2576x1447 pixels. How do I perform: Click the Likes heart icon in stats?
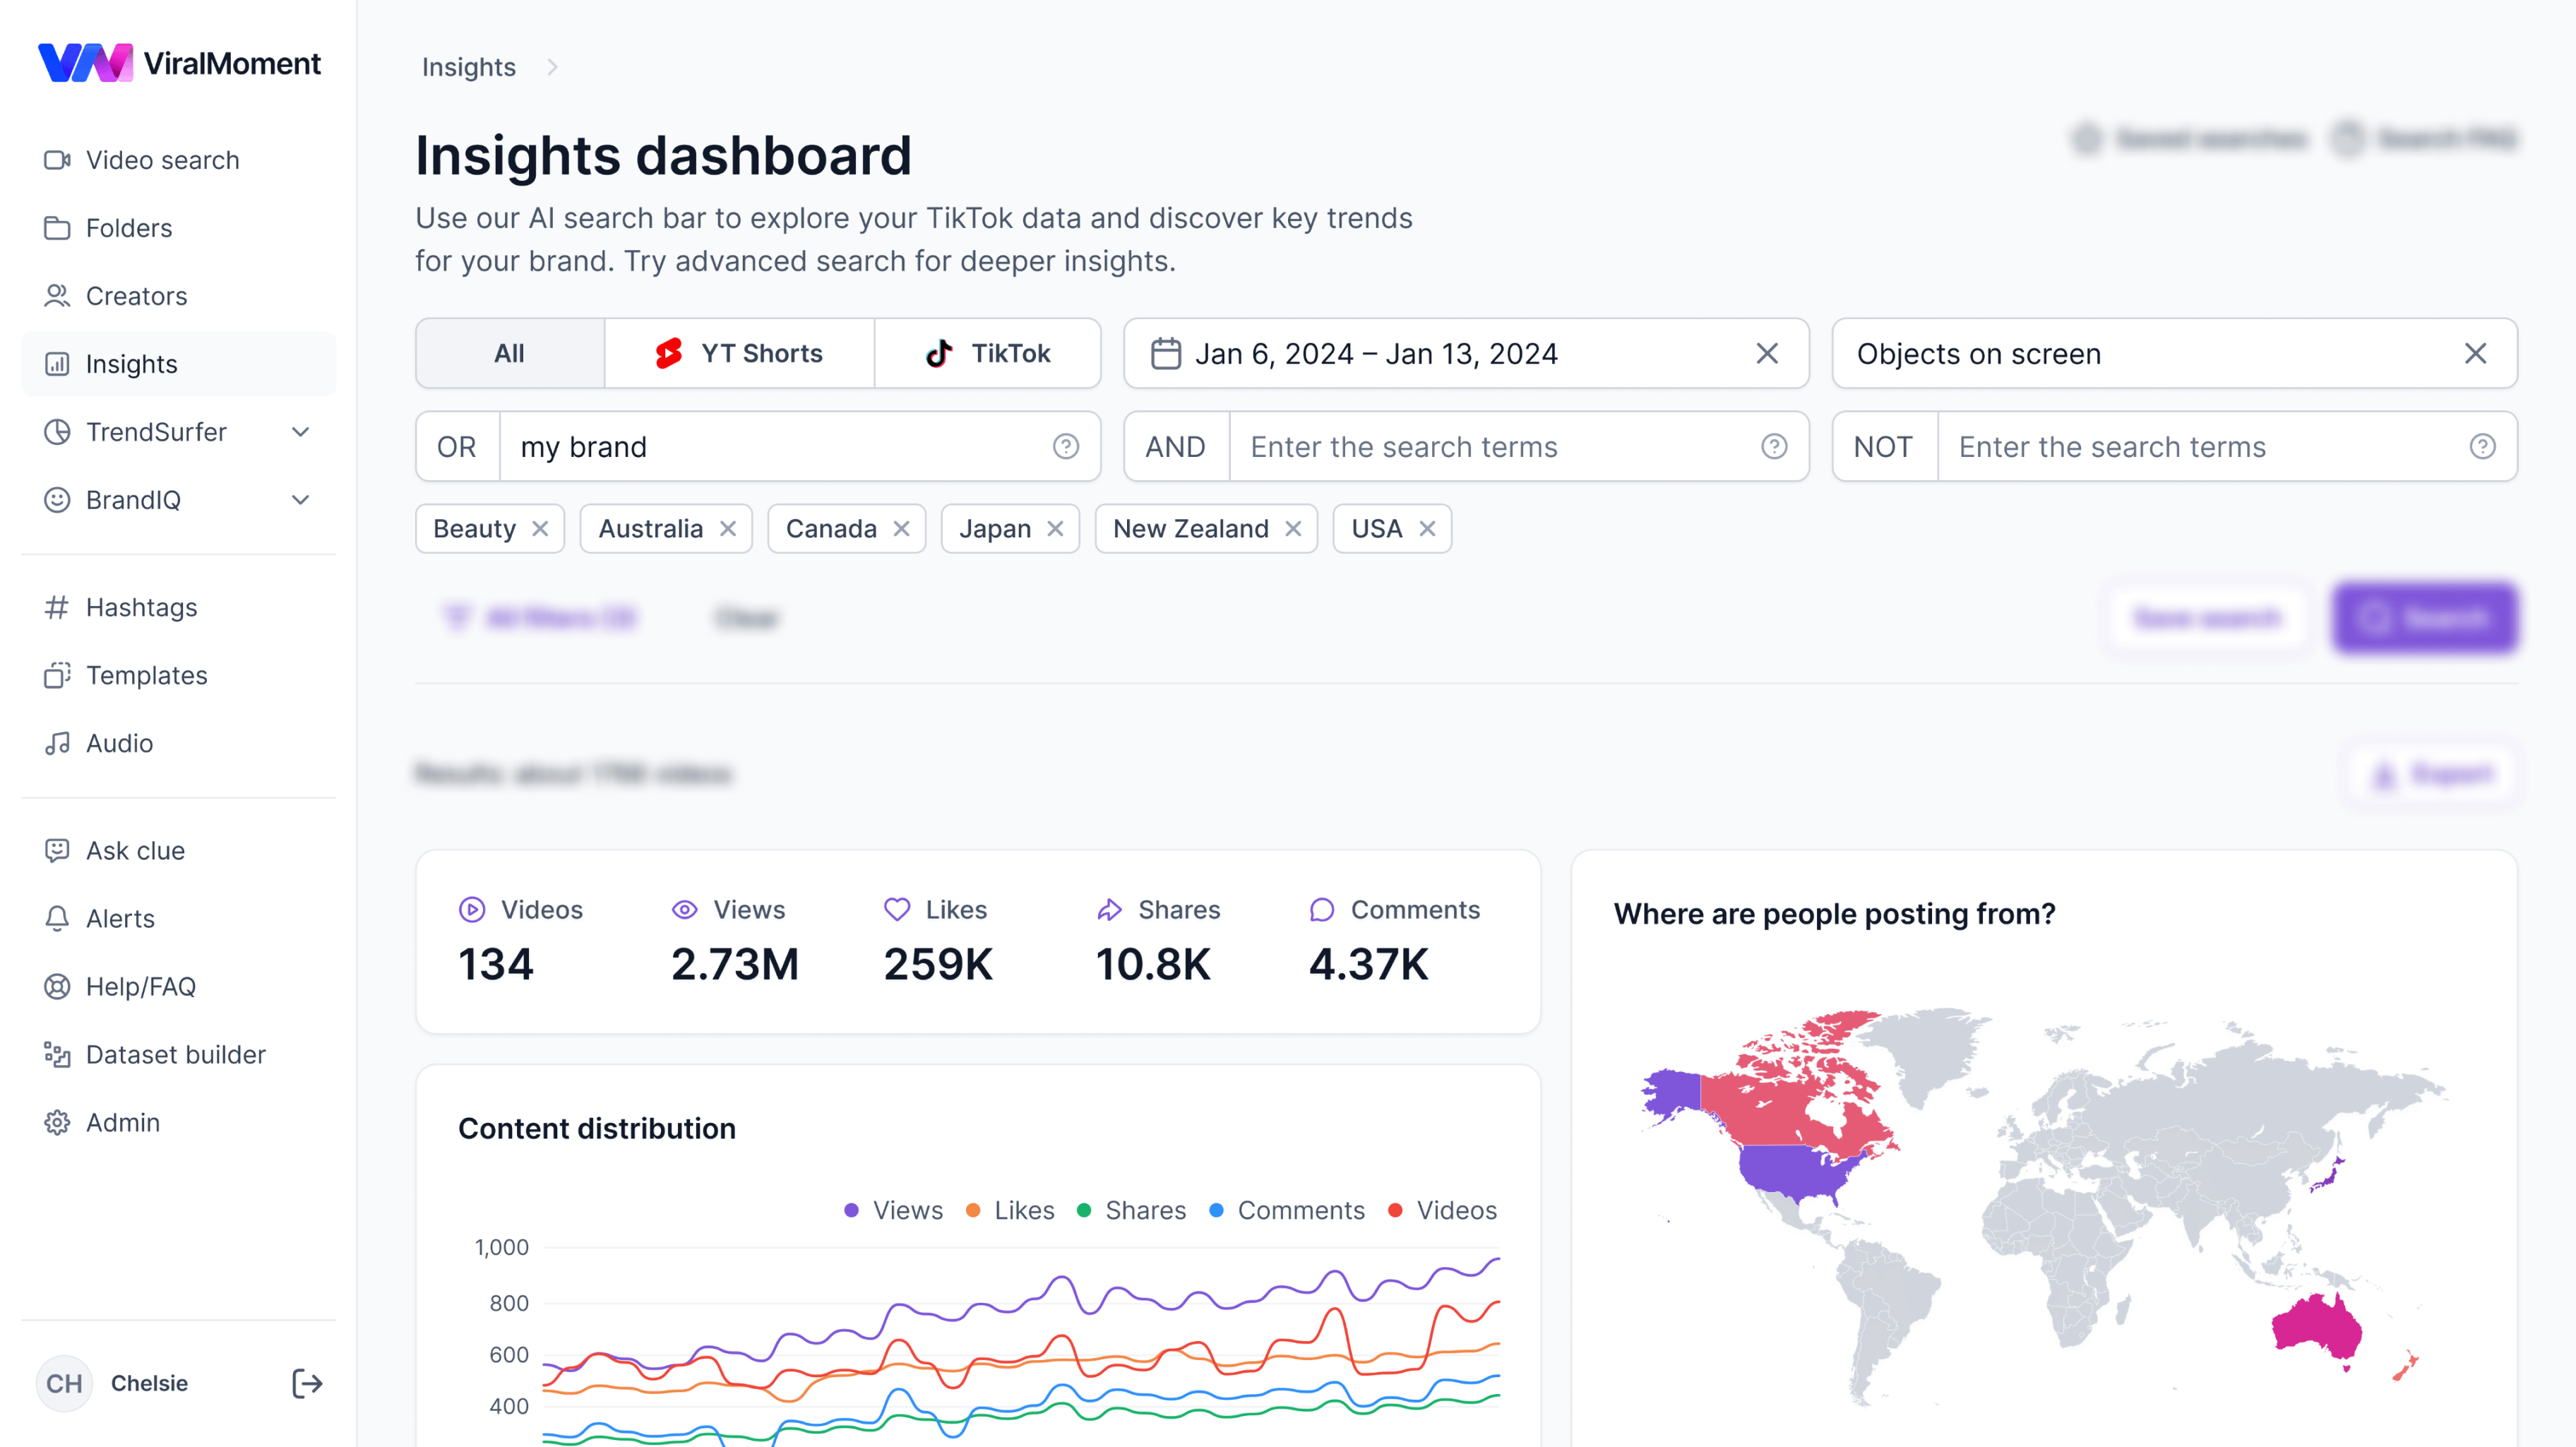(x=897, y=909)
